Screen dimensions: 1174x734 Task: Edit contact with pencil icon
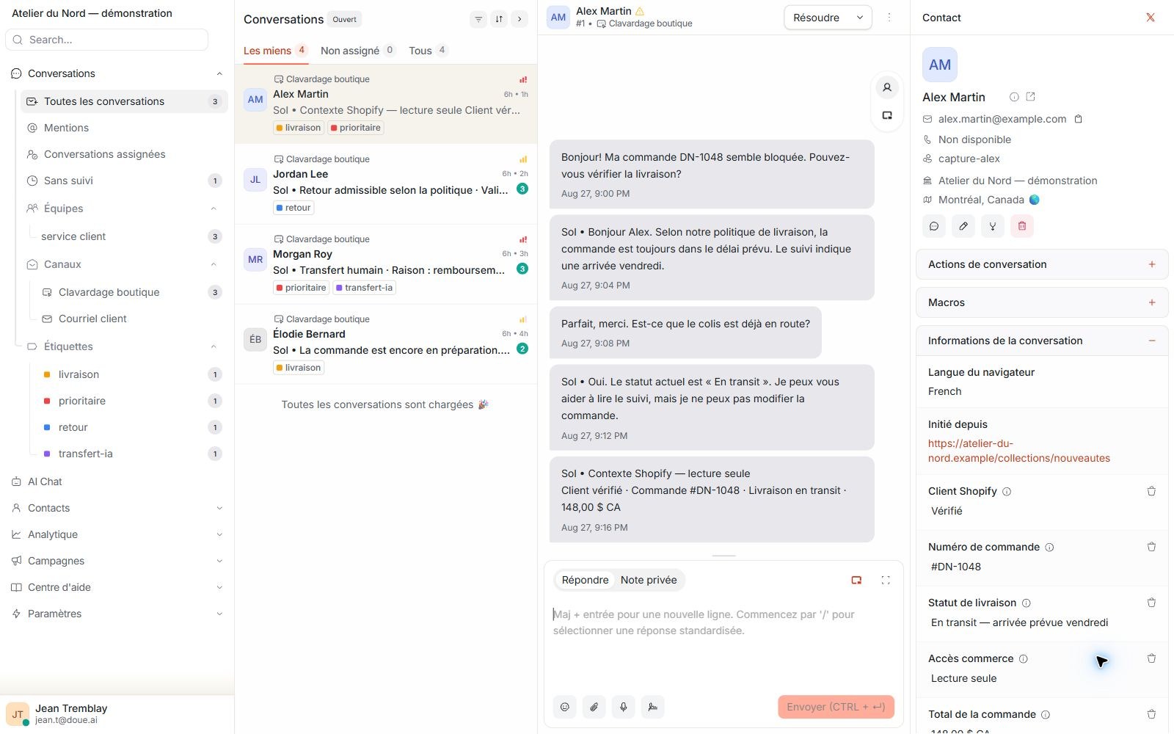963,226
